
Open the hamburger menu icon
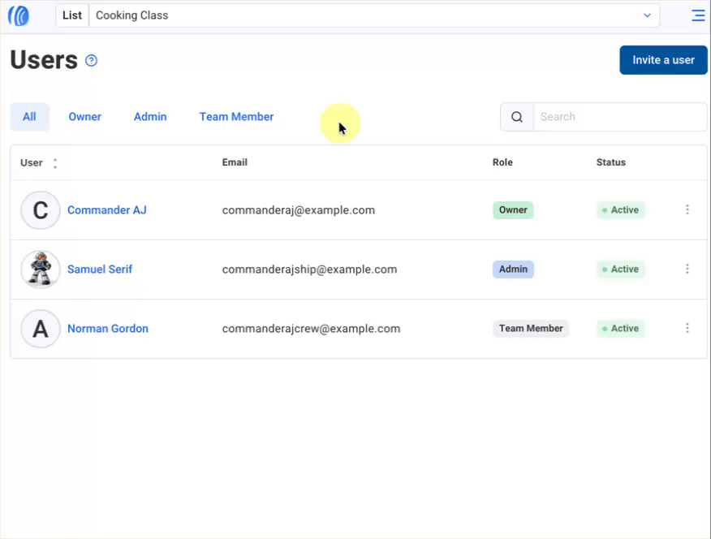tap(698, 15)
